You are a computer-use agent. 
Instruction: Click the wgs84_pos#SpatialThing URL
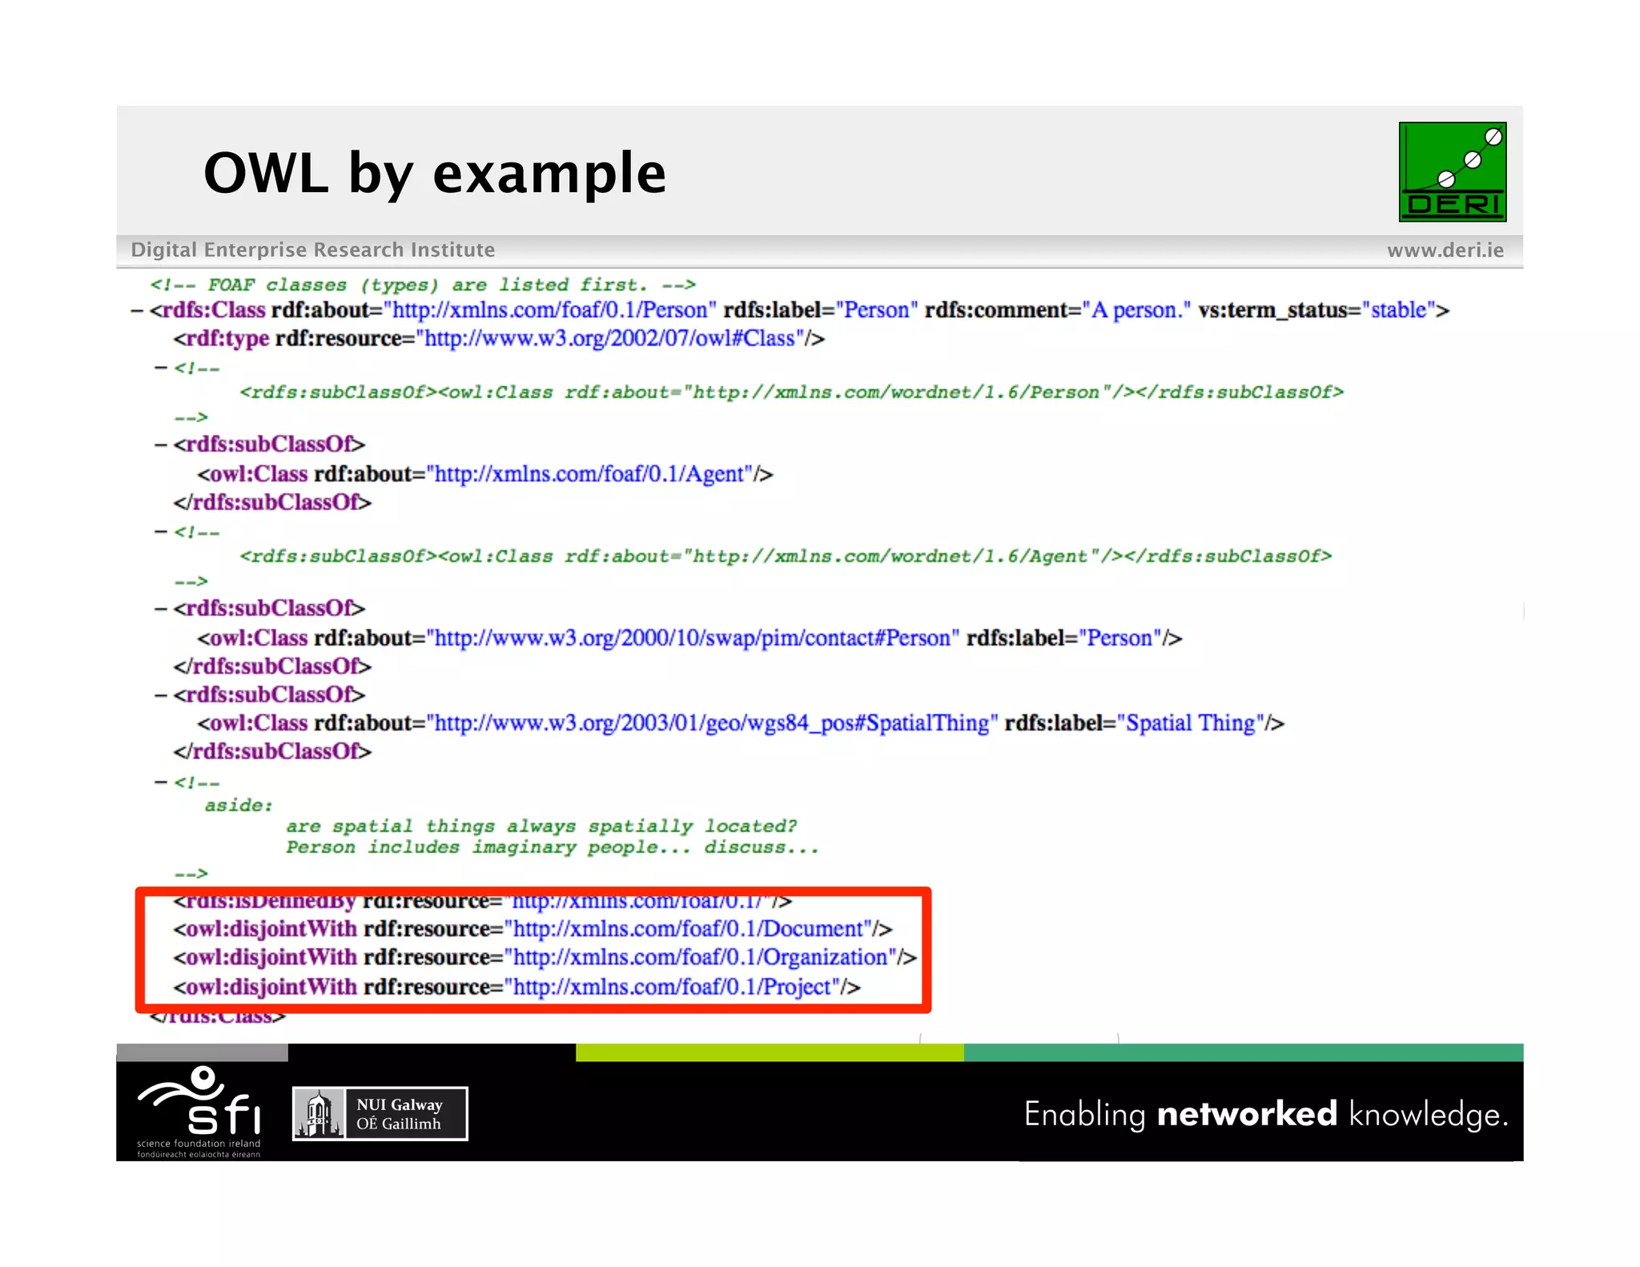pos(711,723)
